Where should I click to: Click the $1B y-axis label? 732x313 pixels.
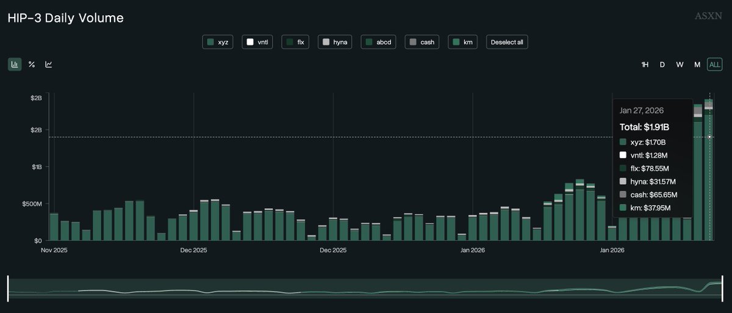point(36,167)
